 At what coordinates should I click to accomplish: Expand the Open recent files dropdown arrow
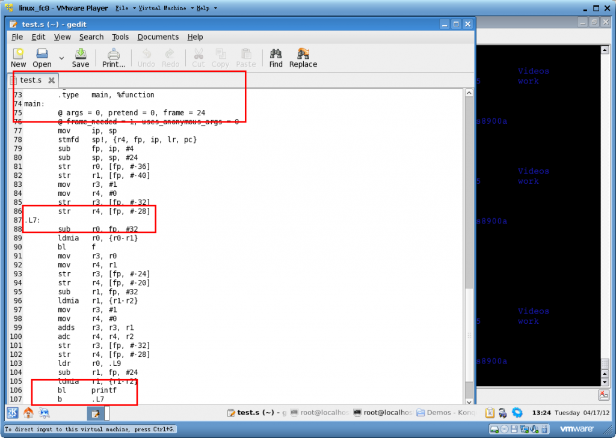[x=61, y=58]
